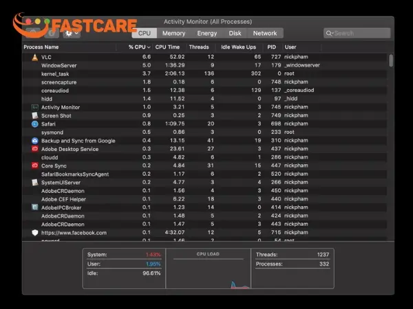The image size is (413, 309).
Task: Select the kernel_task process row
Action: tap(205, 74)
